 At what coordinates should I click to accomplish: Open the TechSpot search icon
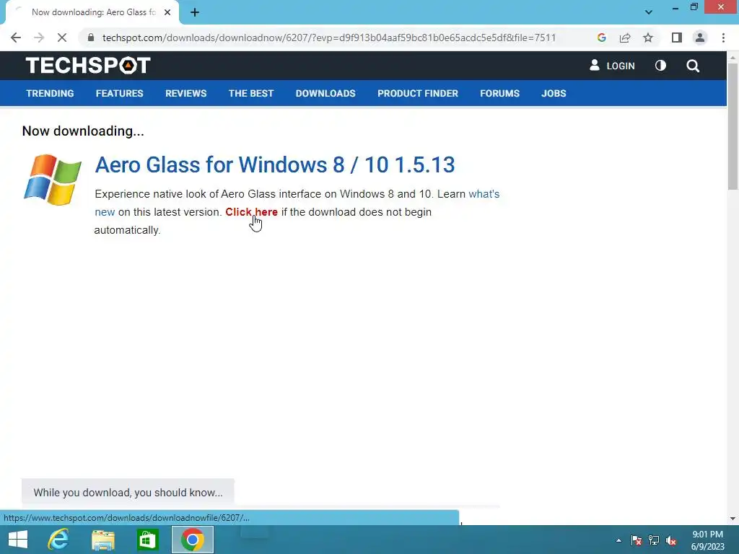693,66
